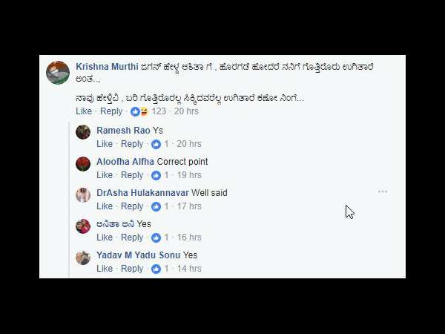The width and height of the screenshot is (445, 334).
Task: Like Krishna Murthi's main comment
Action: (84, 111)
